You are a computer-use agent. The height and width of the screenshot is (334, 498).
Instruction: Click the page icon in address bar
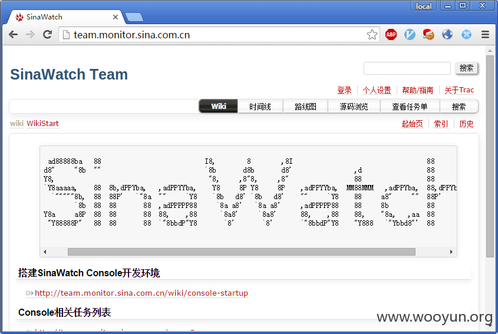tap(66, 35)
